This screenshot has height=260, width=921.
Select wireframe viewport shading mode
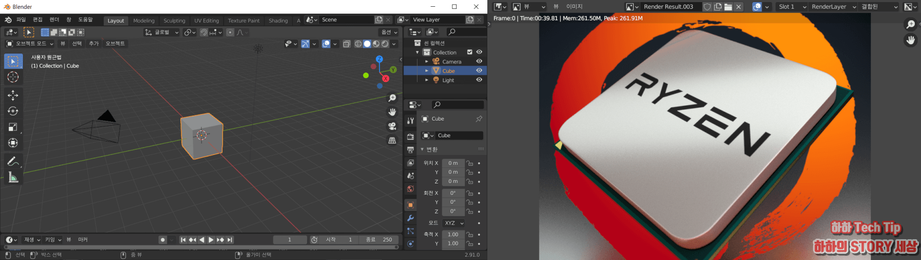coord(358,44)
